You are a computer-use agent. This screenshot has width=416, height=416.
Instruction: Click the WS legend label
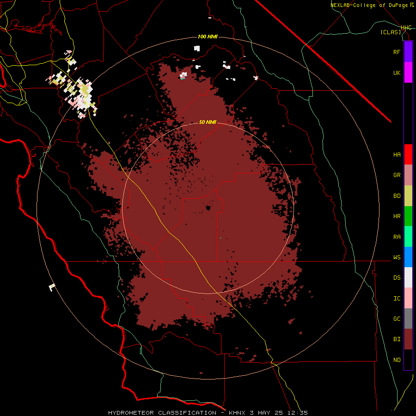(397, 257)
